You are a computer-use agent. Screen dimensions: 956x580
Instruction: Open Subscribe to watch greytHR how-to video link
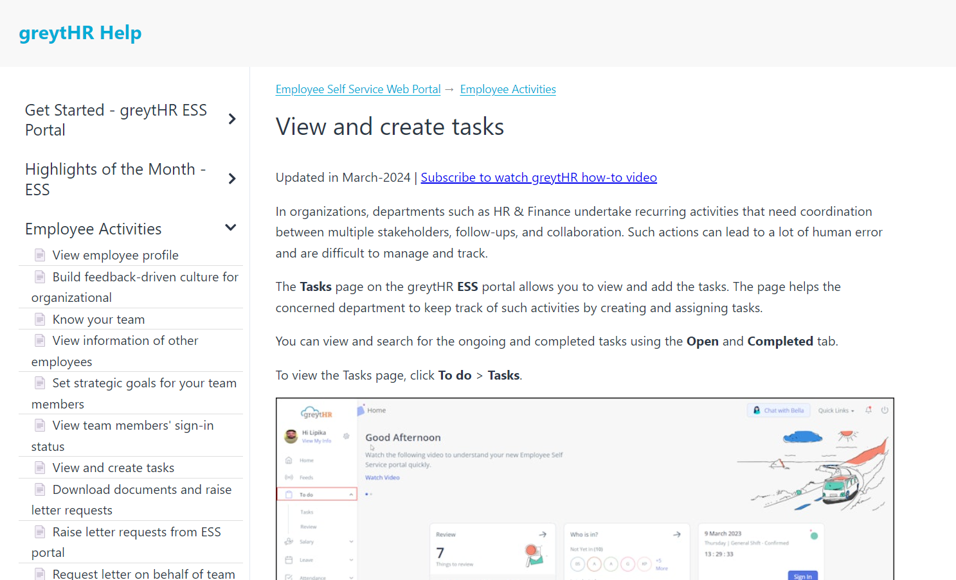539,177
